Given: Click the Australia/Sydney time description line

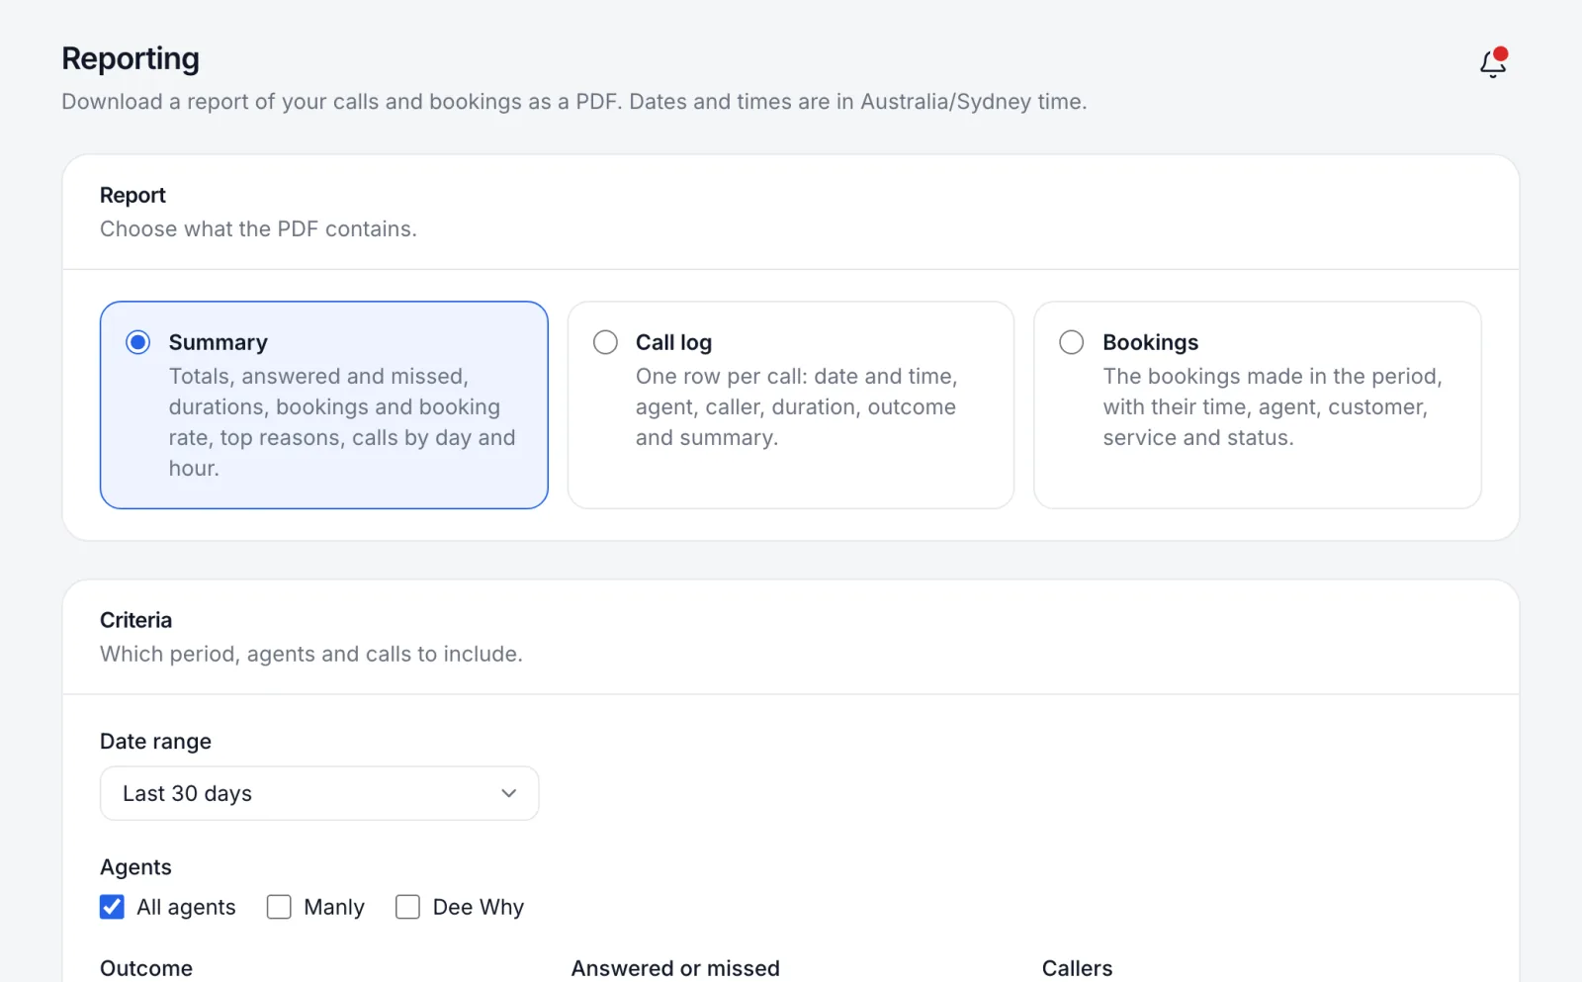Looking at the screenshot, I should 574,102.
